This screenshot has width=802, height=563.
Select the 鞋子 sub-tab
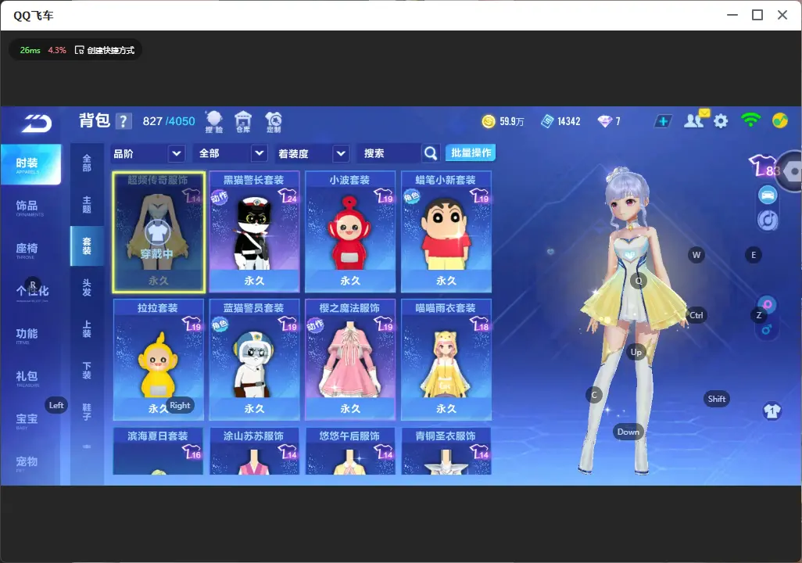(x=87, y=412)
